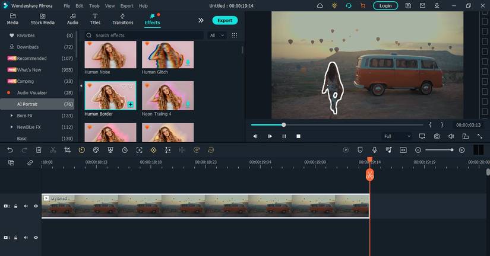Select the AI Portrait category
The height and width of the screenshot is (256, 490).
(37, 104)
